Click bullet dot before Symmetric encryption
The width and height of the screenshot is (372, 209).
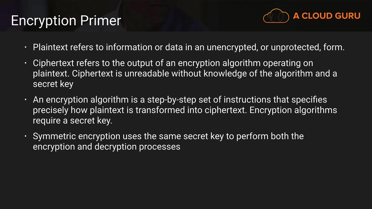pos(26,136)
